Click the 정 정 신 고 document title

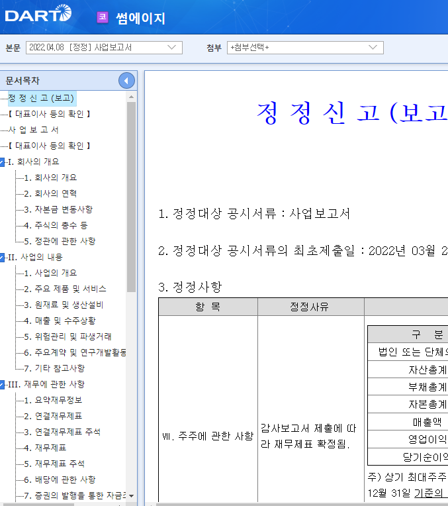352,113
